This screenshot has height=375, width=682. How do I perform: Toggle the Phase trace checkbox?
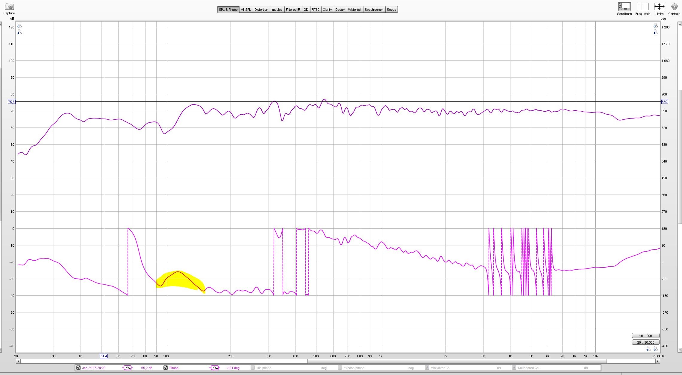(x=166, y=368)
